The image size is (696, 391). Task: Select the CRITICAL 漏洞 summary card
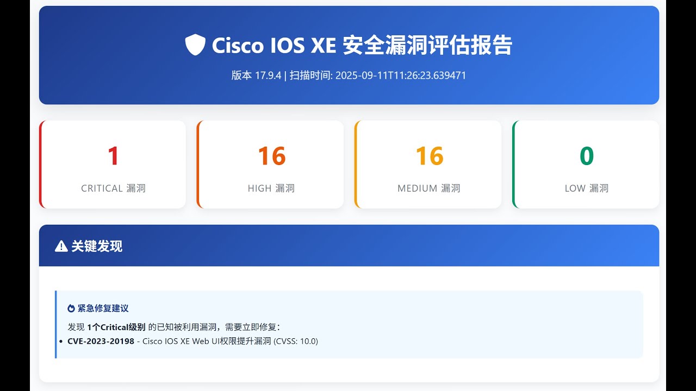113,164
